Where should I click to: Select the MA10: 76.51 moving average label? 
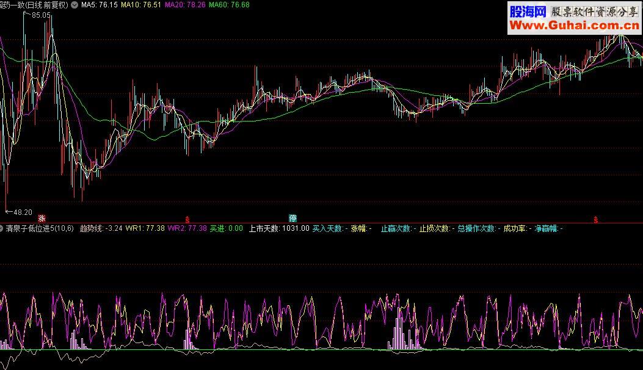pos(140,5)
